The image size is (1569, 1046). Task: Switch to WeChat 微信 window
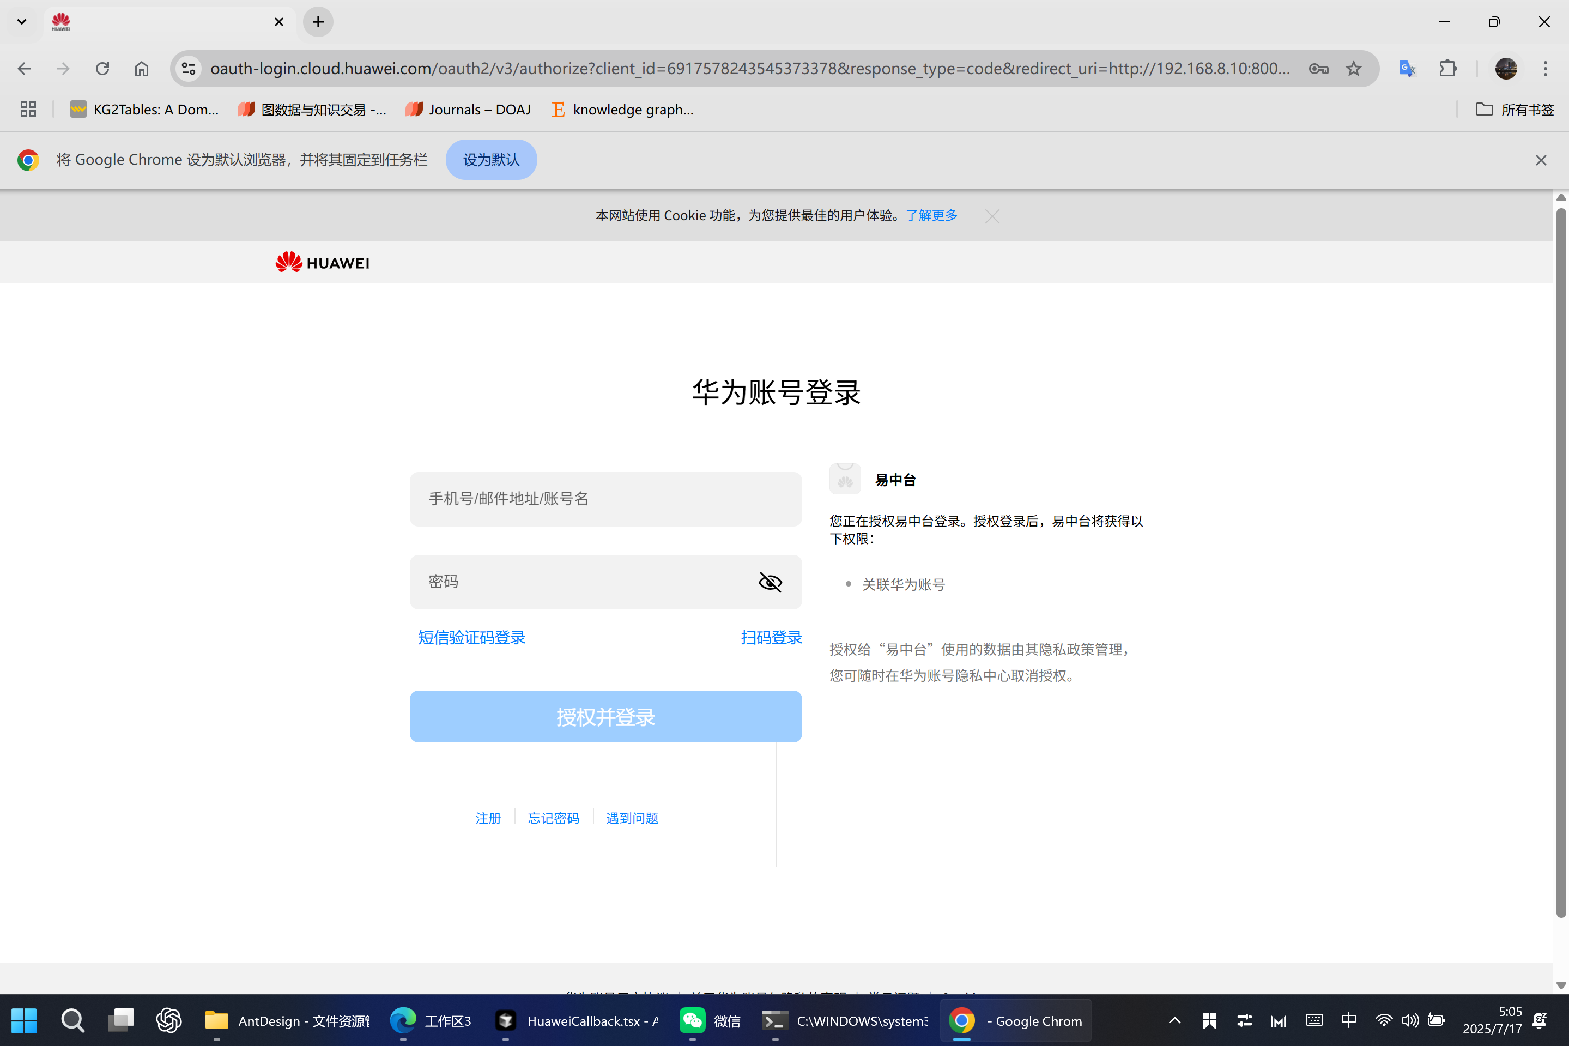click(710, 1020)
